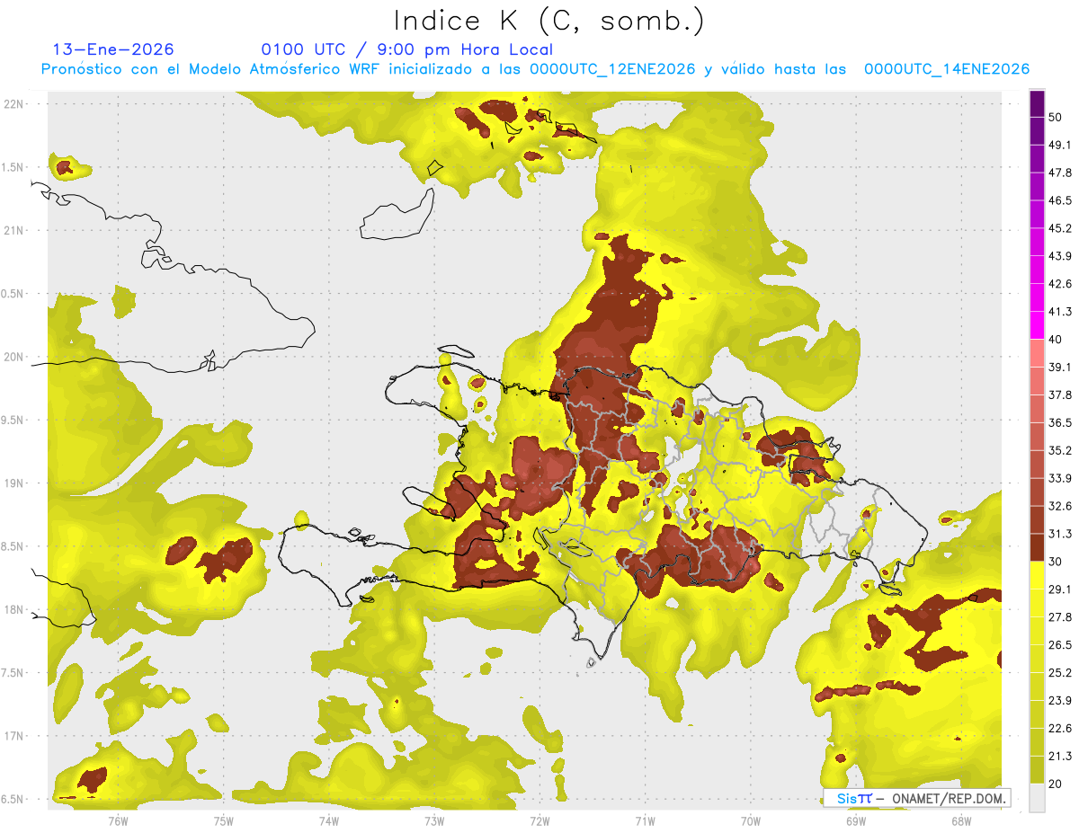Click the colorbar value "25.2"
1079x833 pixels.
pos(1060,672)
